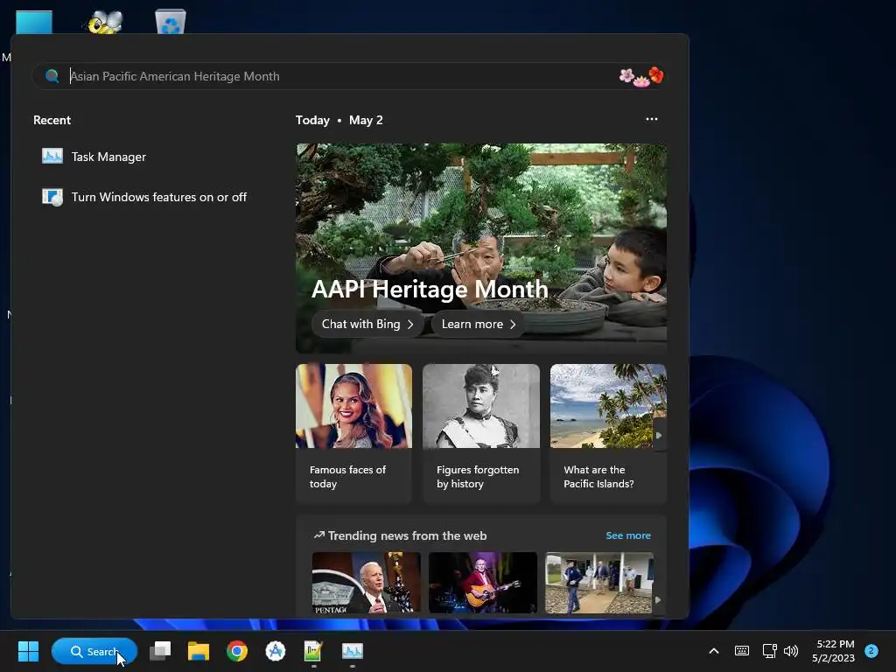Click the flower highlights icon in search box
Image resolution: width=896 pixels, height=672 pixels.
641,76
